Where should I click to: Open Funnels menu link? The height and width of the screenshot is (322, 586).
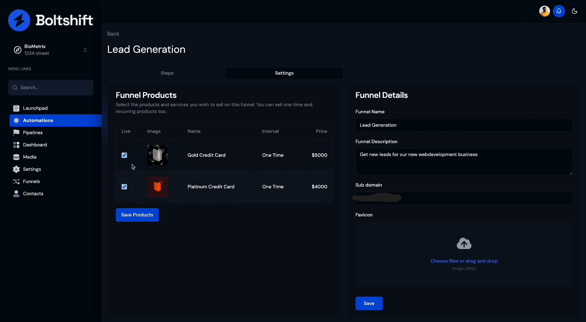(31, 181)
